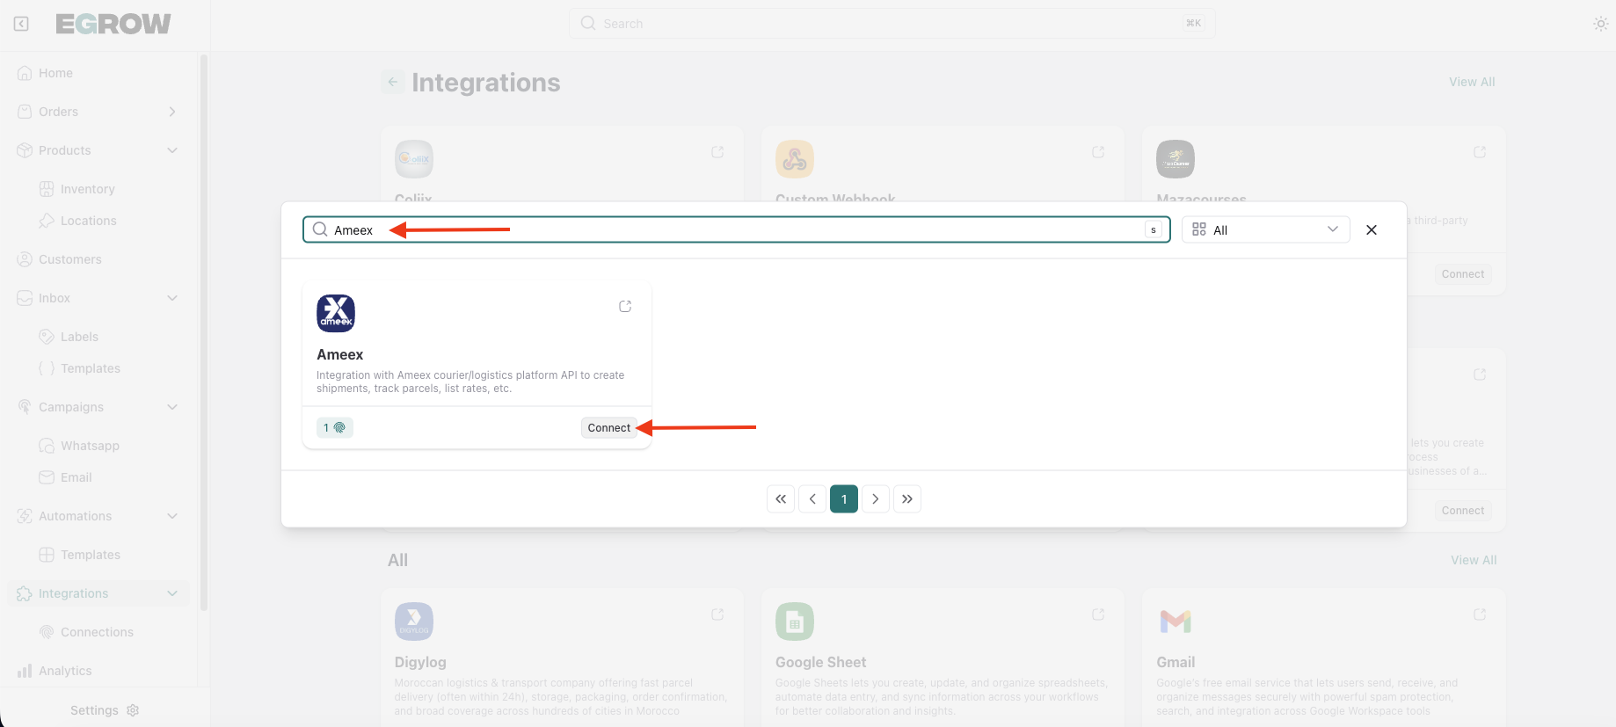Screen dimensions: 1616x727
Task: Collapse the Inbox menu chevron
Action: click(x=172, y=298)
